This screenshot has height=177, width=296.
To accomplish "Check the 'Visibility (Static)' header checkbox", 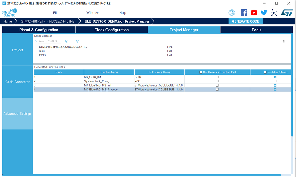I will (265, 72).
